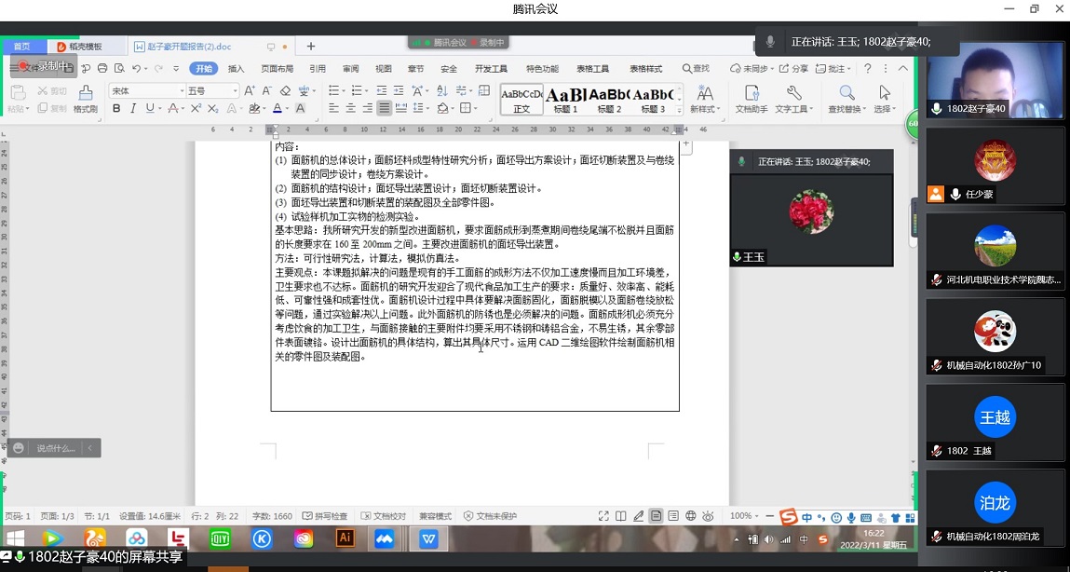
Task: Open 文档助手 document assistant
Action: point(752,99)
